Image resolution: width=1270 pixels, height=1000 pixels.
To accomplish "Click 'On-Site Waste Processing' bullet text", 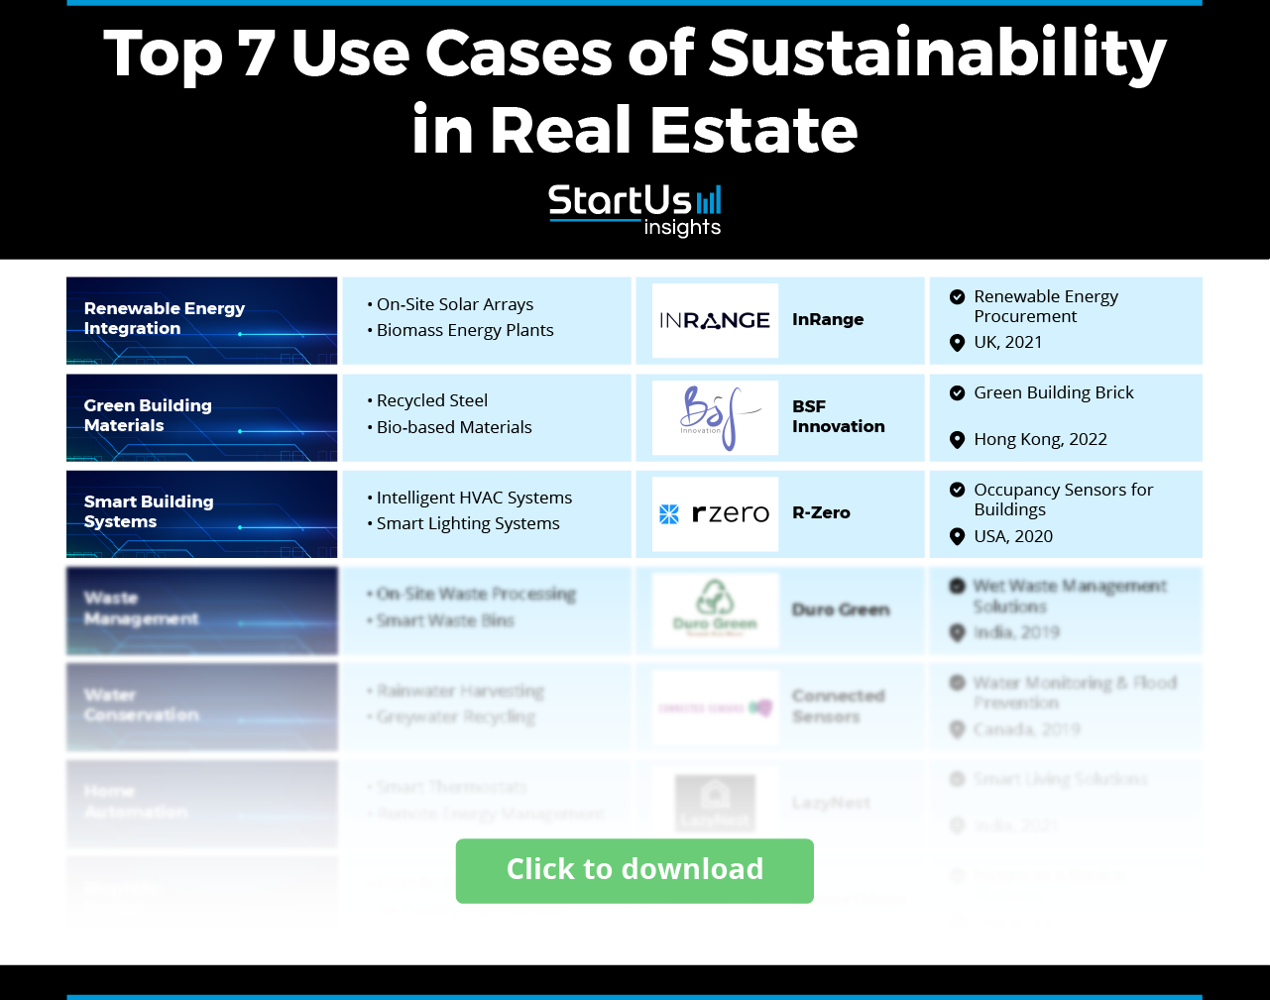I will [x=476, y=594].
